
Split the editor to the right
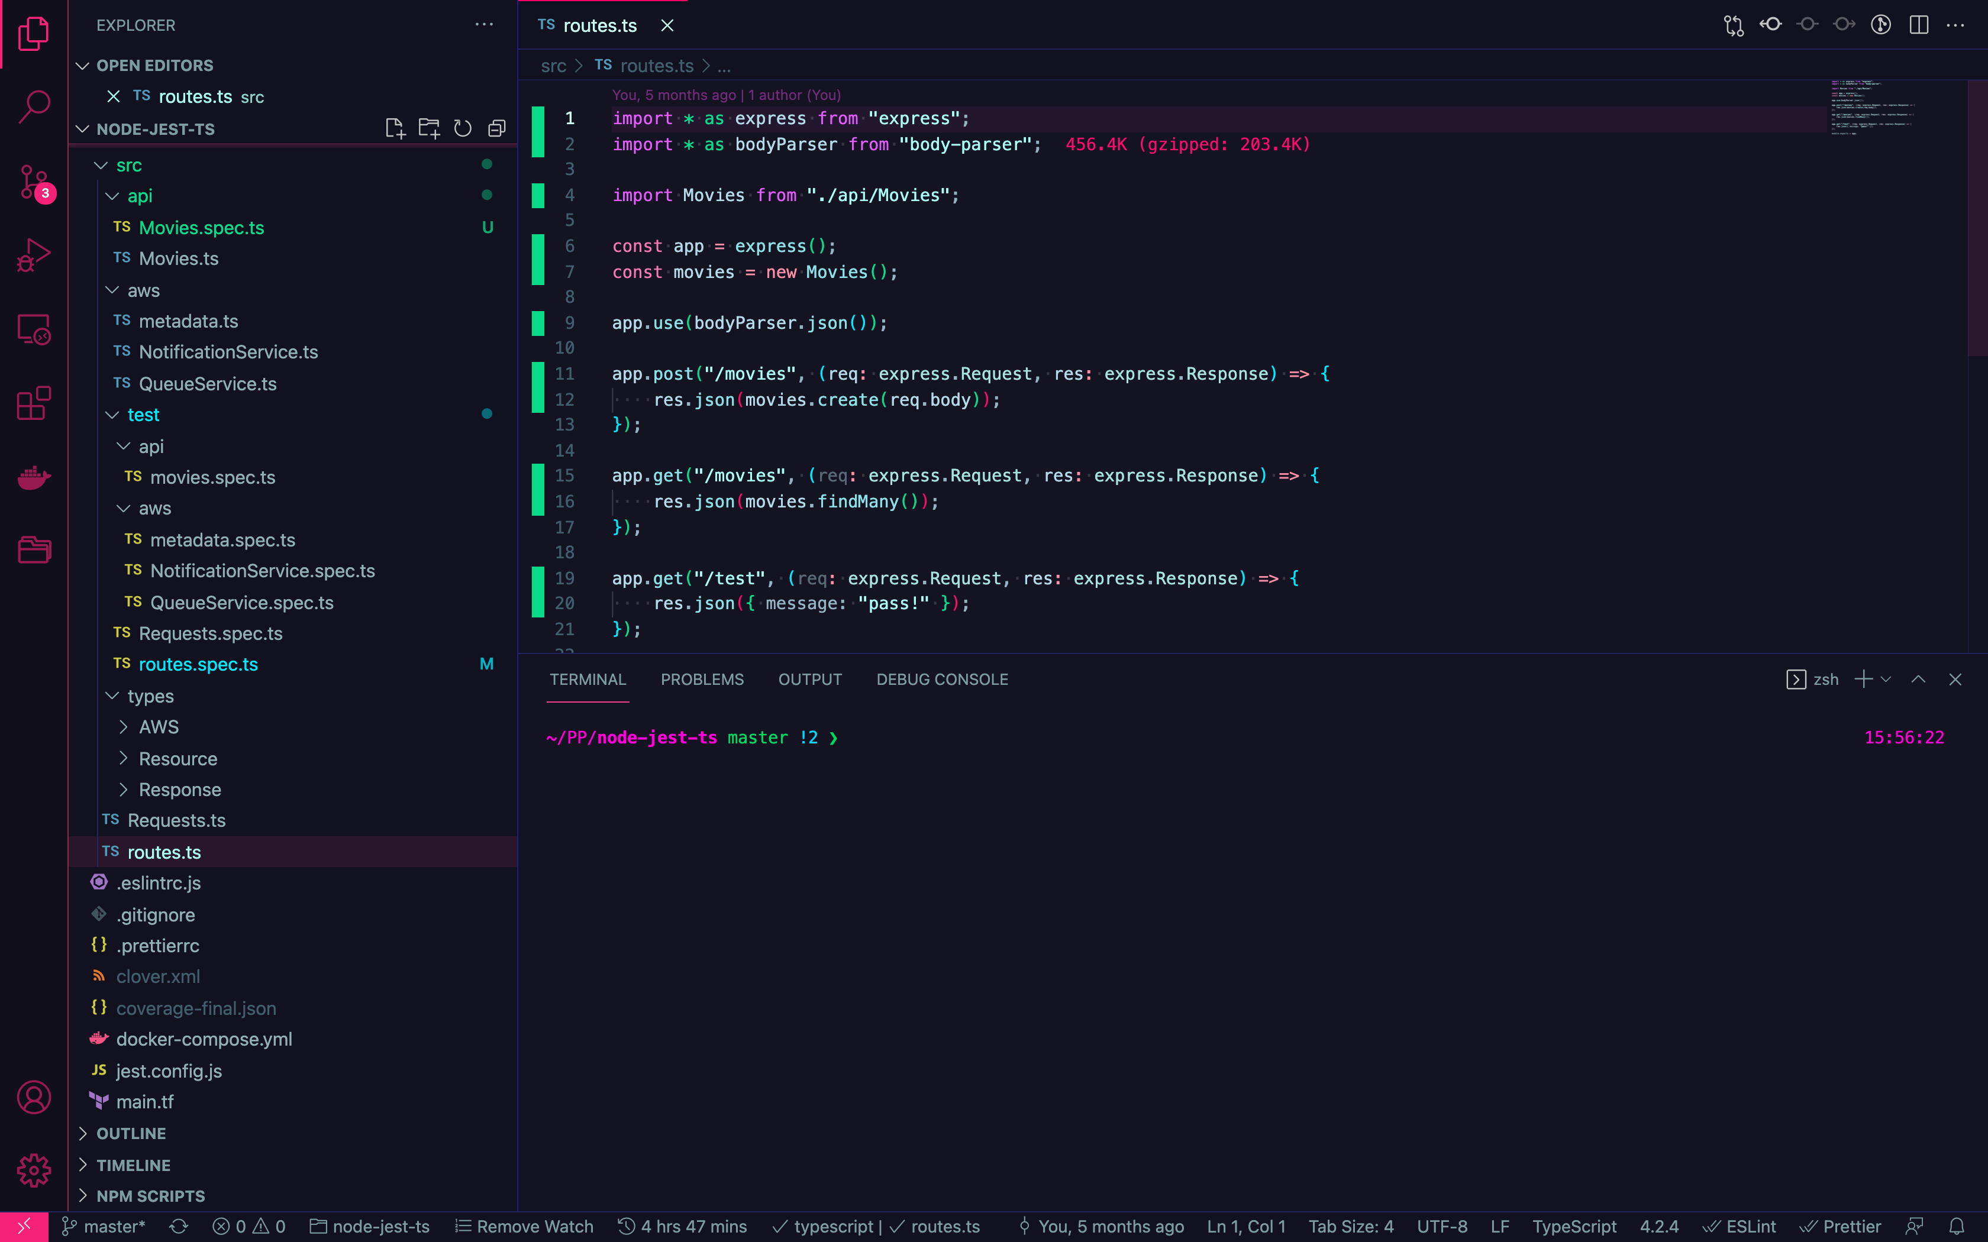pyautogui.click(x=1918, y=25)
